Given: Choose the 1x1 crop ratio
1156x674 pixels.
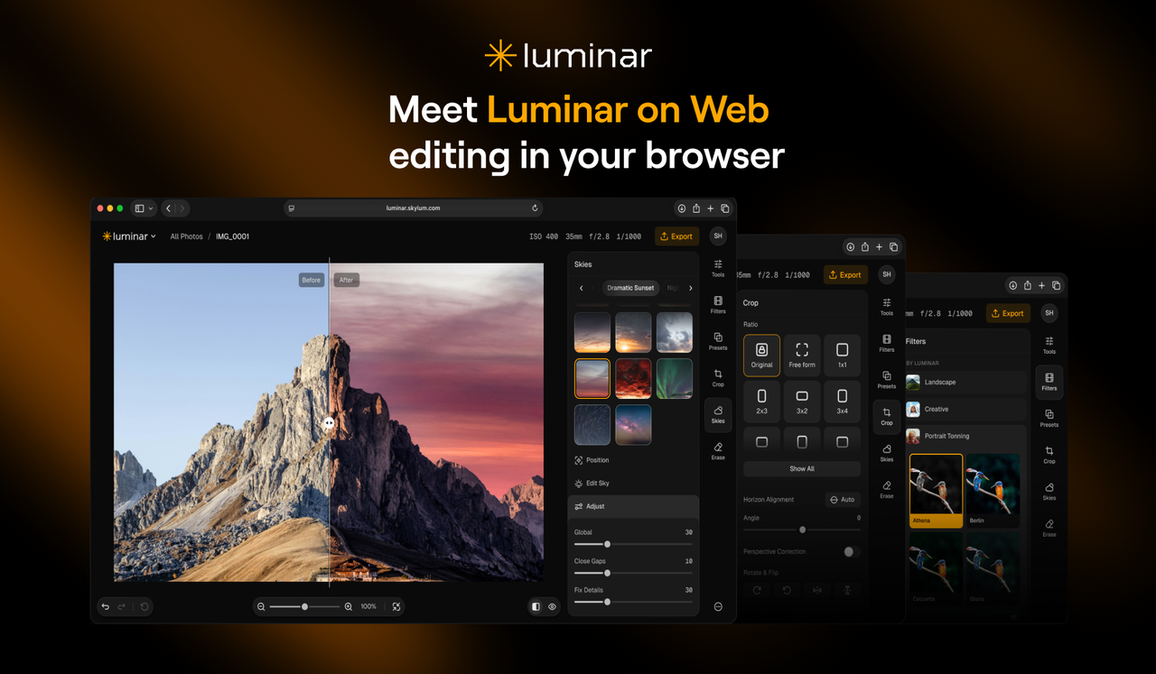Looking at the screenshot, I should point(842,355).
